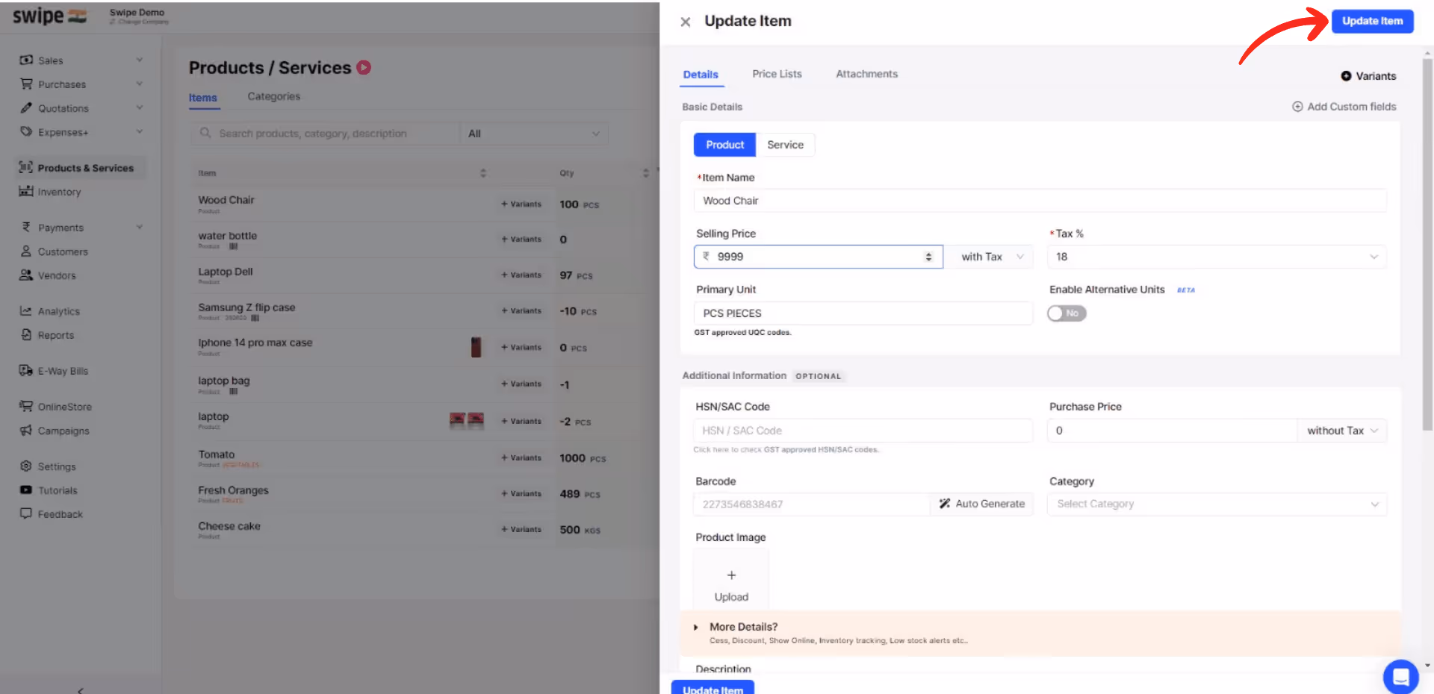Click the Variants plus icon in the panel header
This screenshot has width=1434, height=694.
pyautogui.click(x=1346, y=76)
